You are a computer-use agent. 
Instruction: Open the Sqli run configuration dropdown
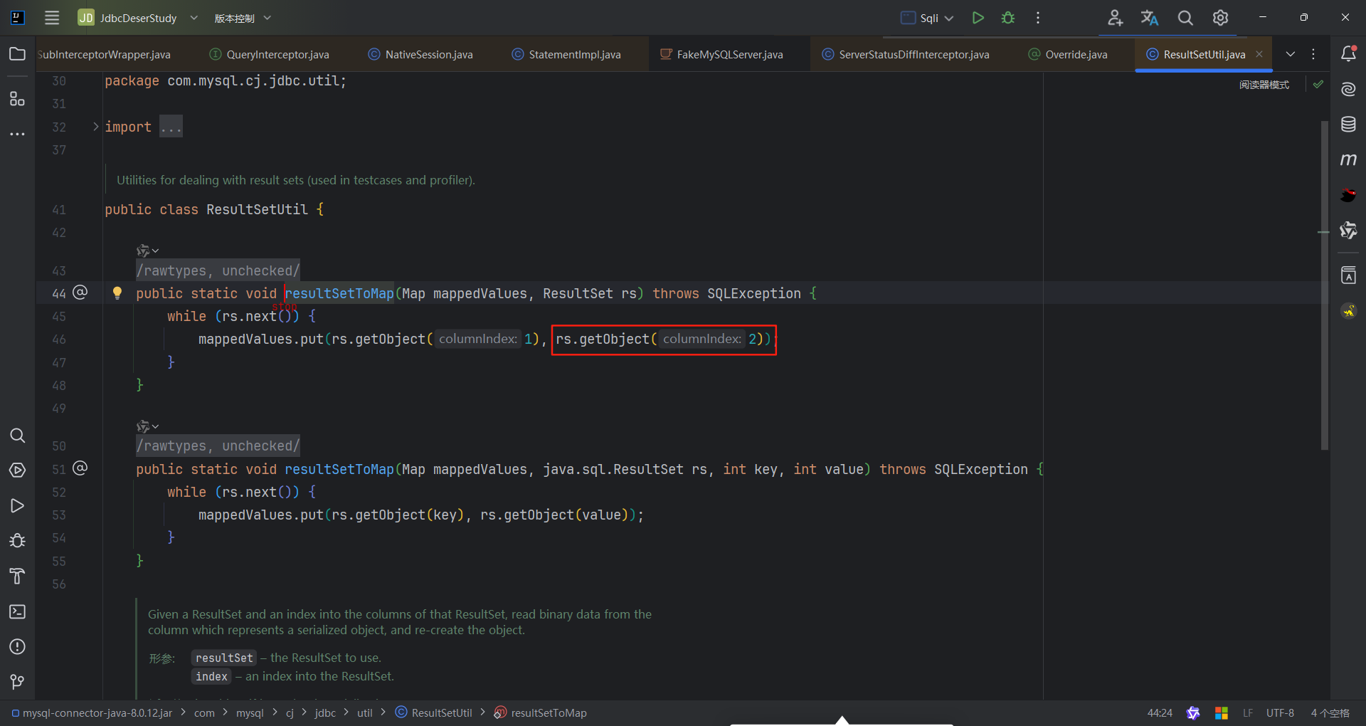[927, 18]
